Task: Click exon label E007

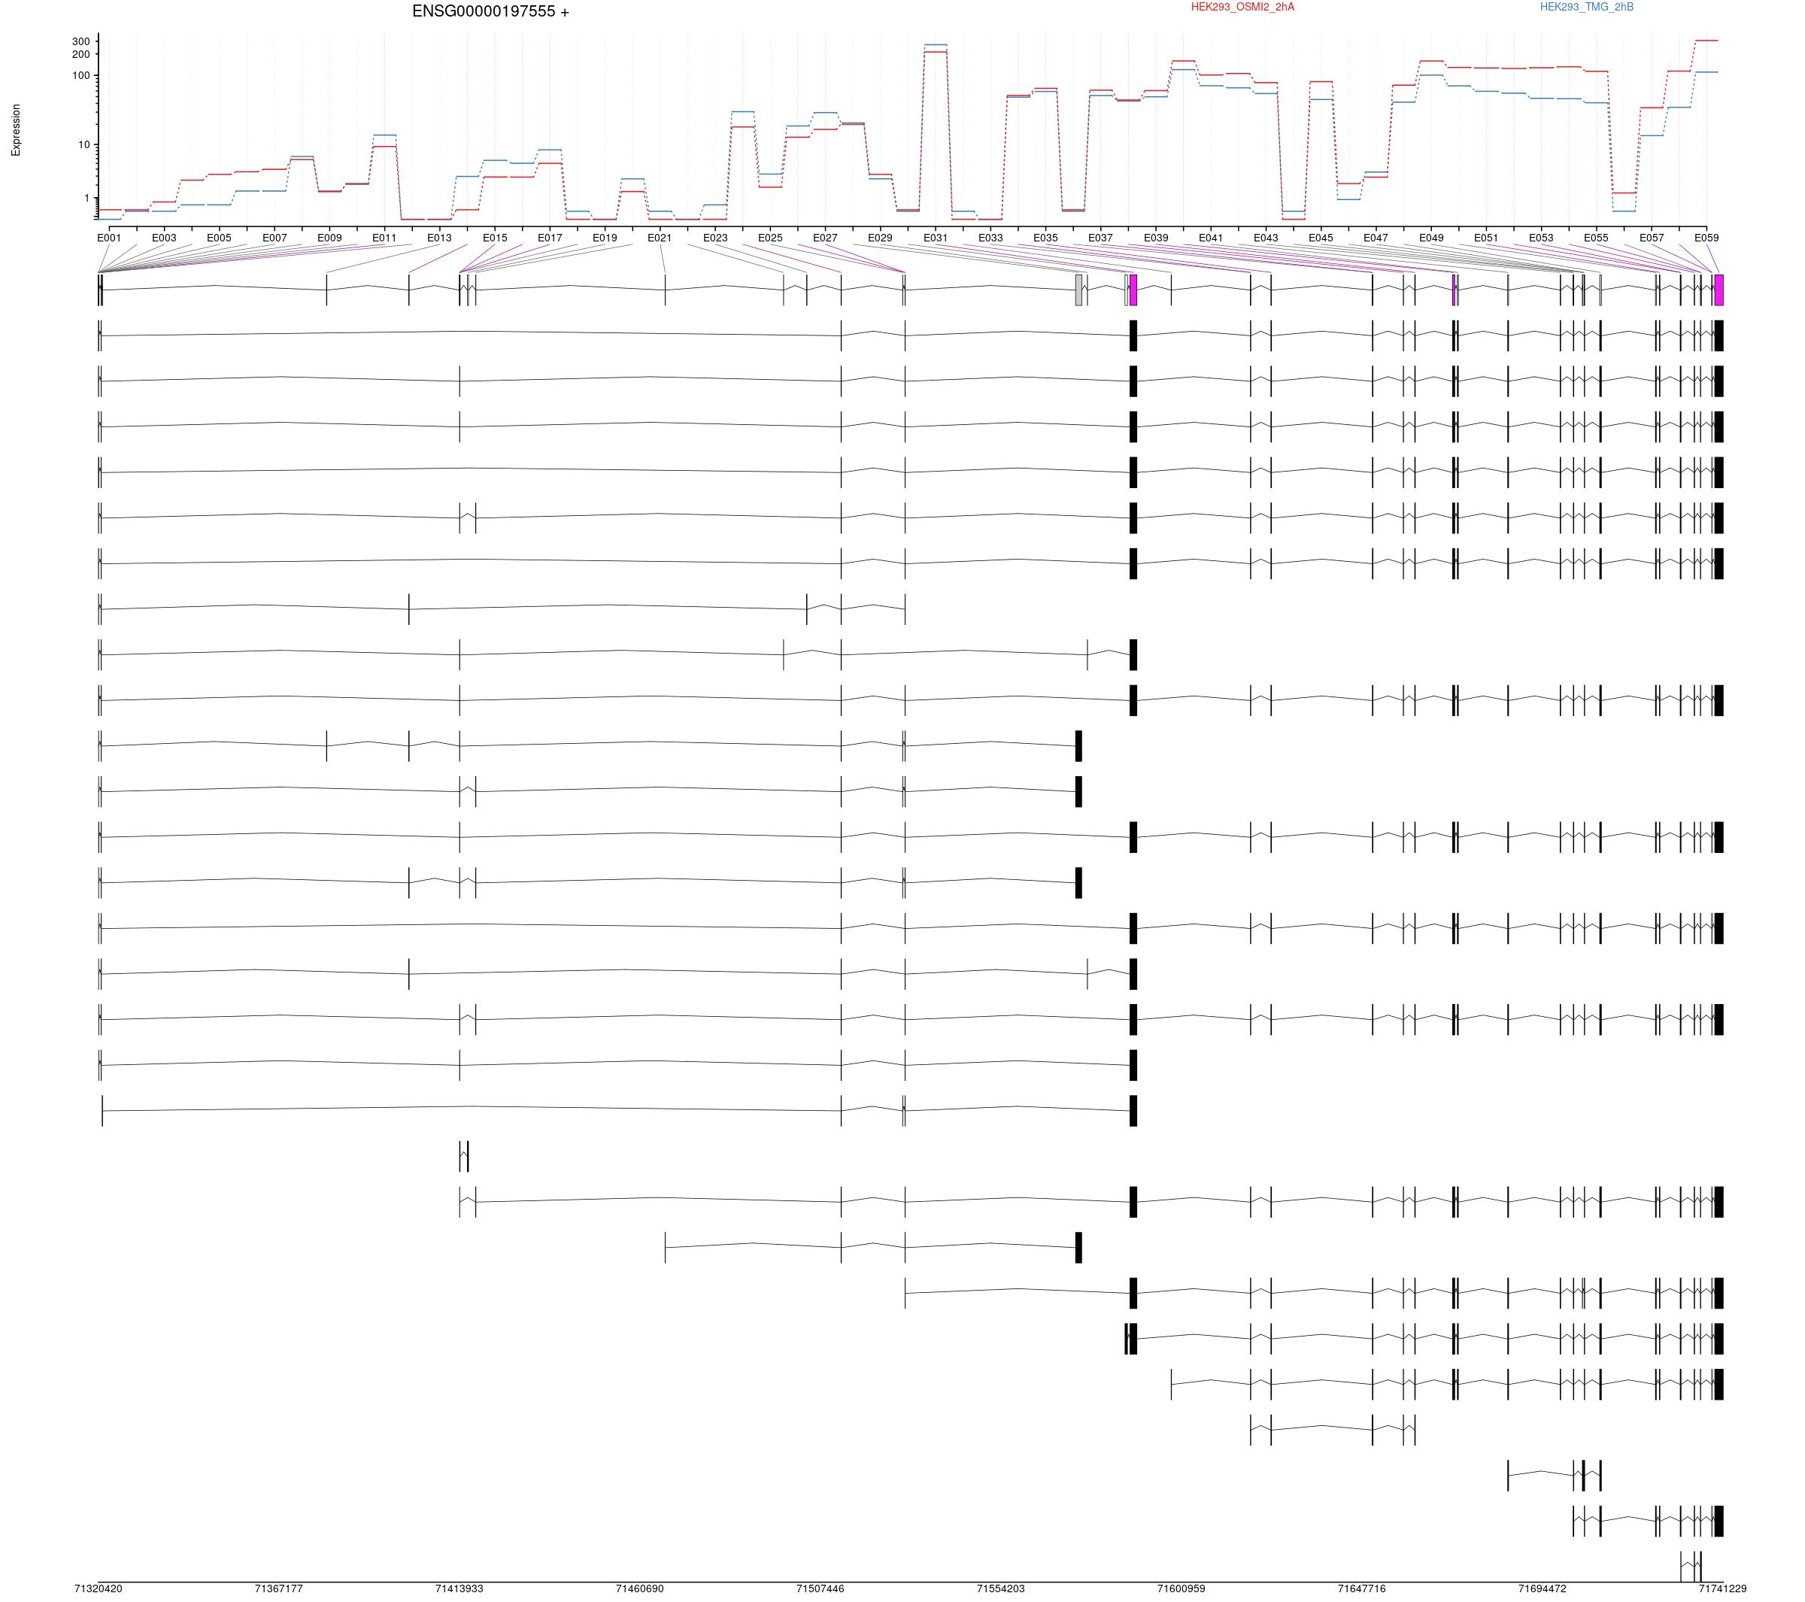Action: coord(275,238)
